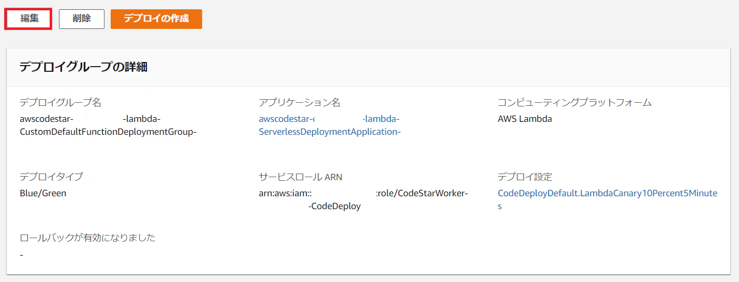
Task: Select the デプロイグループの詳細 heading
Action: [83, 67]
